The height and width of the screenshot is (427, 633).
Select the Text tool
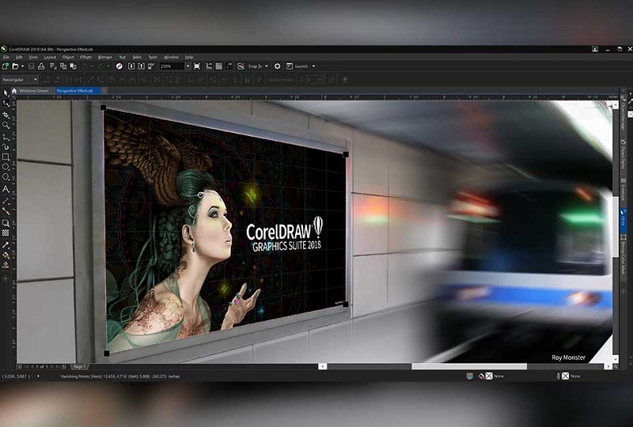[6, 189]
